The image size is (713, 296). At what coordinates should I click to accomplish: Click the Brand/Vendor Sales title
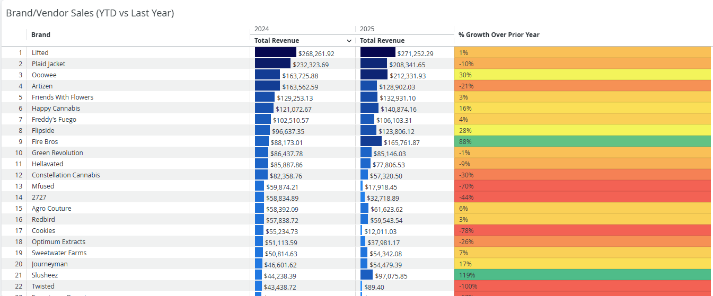point(90,13)
